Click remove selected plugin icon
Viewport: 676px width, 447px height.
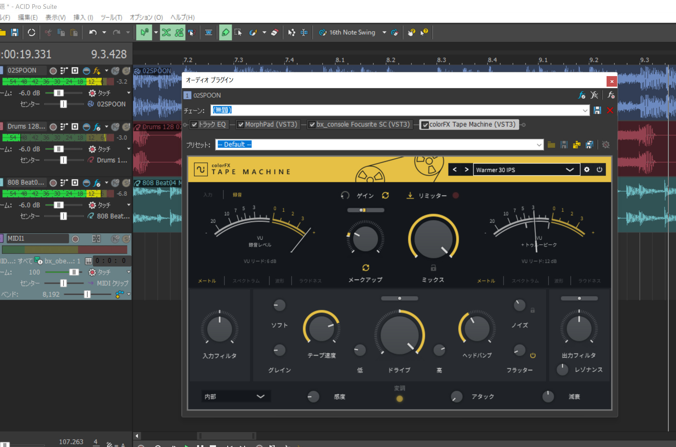[x=594, y=95]
